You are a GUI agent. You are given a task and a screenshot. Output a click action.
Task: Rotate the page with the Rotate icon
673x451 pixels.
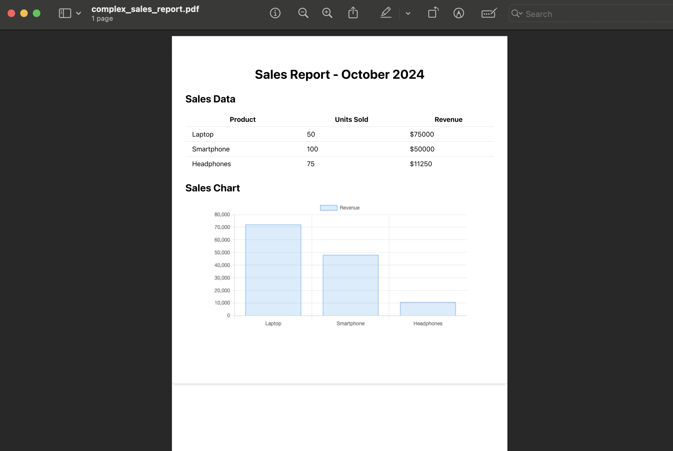[x=433, y=13]
